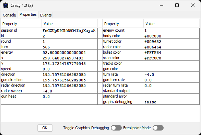
Task: Toggle Graphical Debugging switch
Action: pyautogui.click(x=116, y=128)
